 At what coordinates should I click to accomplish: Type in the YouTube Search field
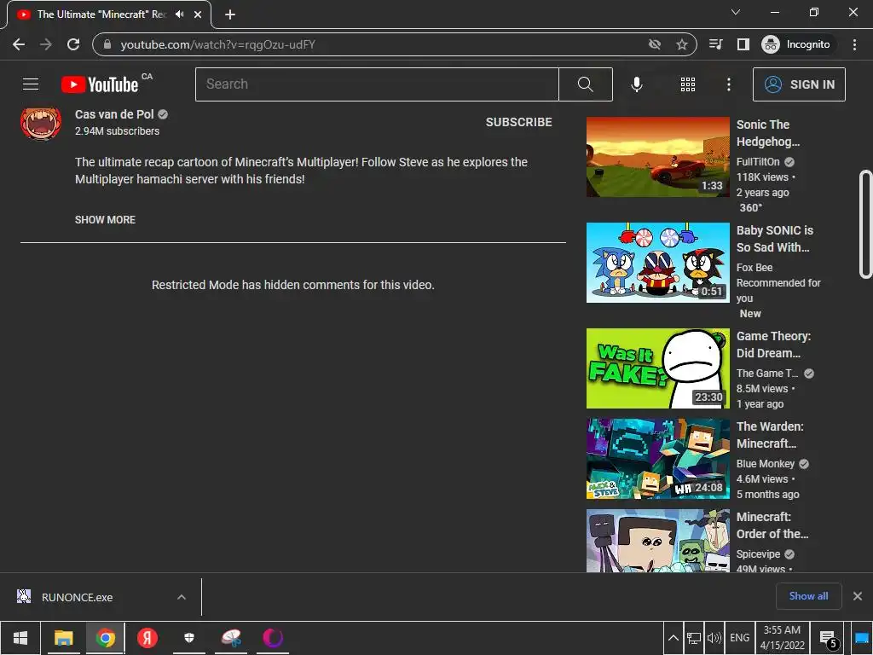(377, 84)
